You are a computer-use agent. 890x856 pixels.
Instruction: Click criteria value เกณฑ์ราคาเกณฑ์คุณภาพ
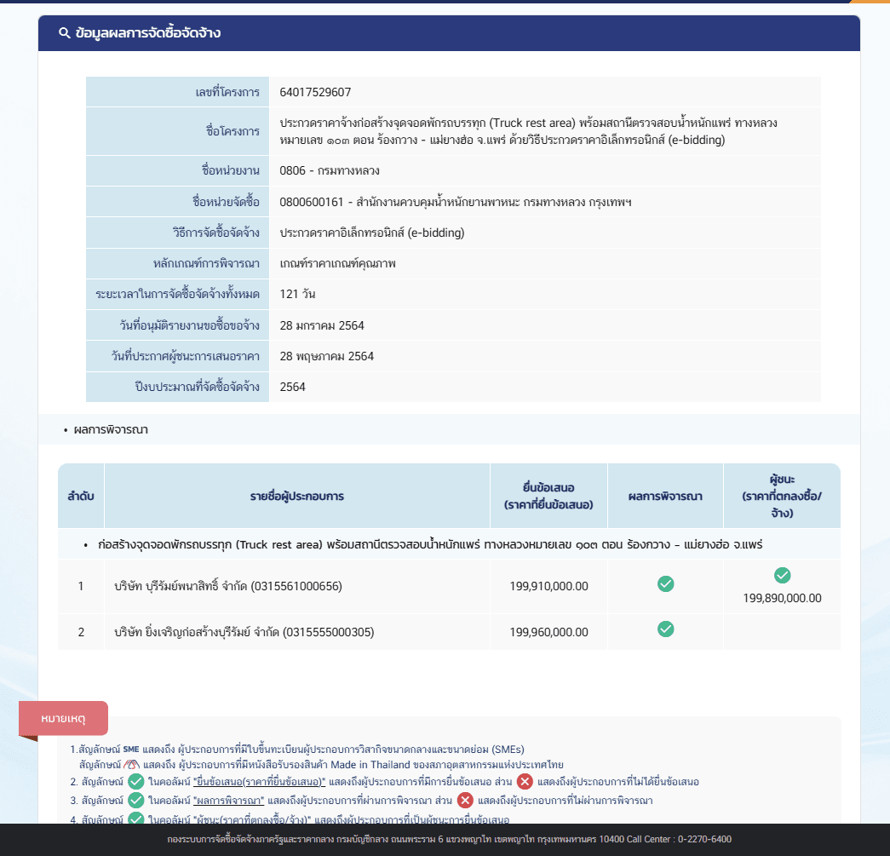(338, 263)
